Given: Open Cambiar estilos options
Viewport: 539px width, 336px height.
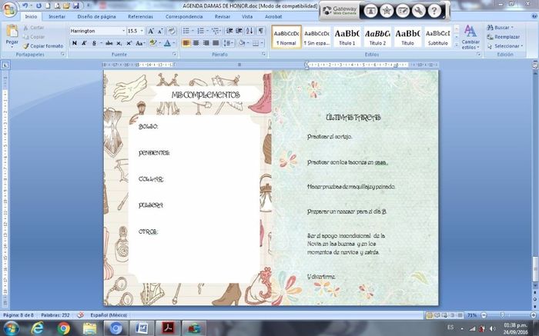Looking at the screenshot, I should tap(470, 37).
